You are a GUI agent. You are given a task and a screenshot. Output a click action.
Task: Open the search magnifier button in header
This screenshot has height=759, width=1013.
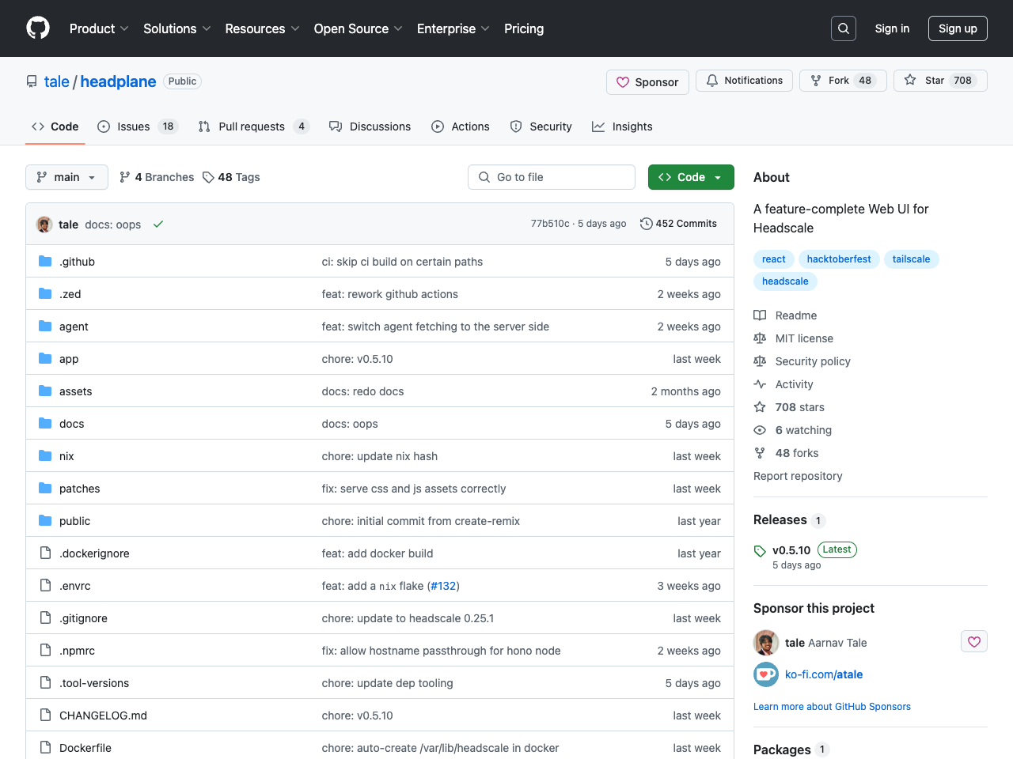coord(844,28)
